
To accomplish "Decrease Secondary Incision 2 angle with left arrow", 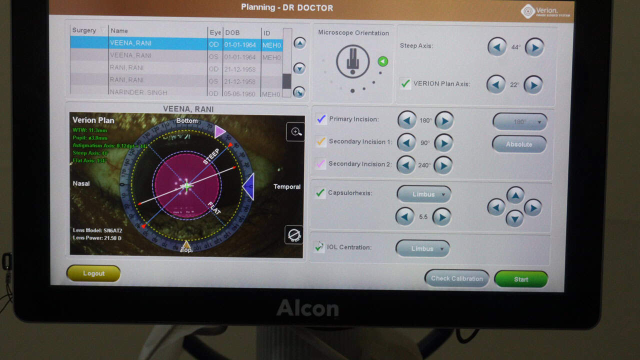I will coord(405,164).
